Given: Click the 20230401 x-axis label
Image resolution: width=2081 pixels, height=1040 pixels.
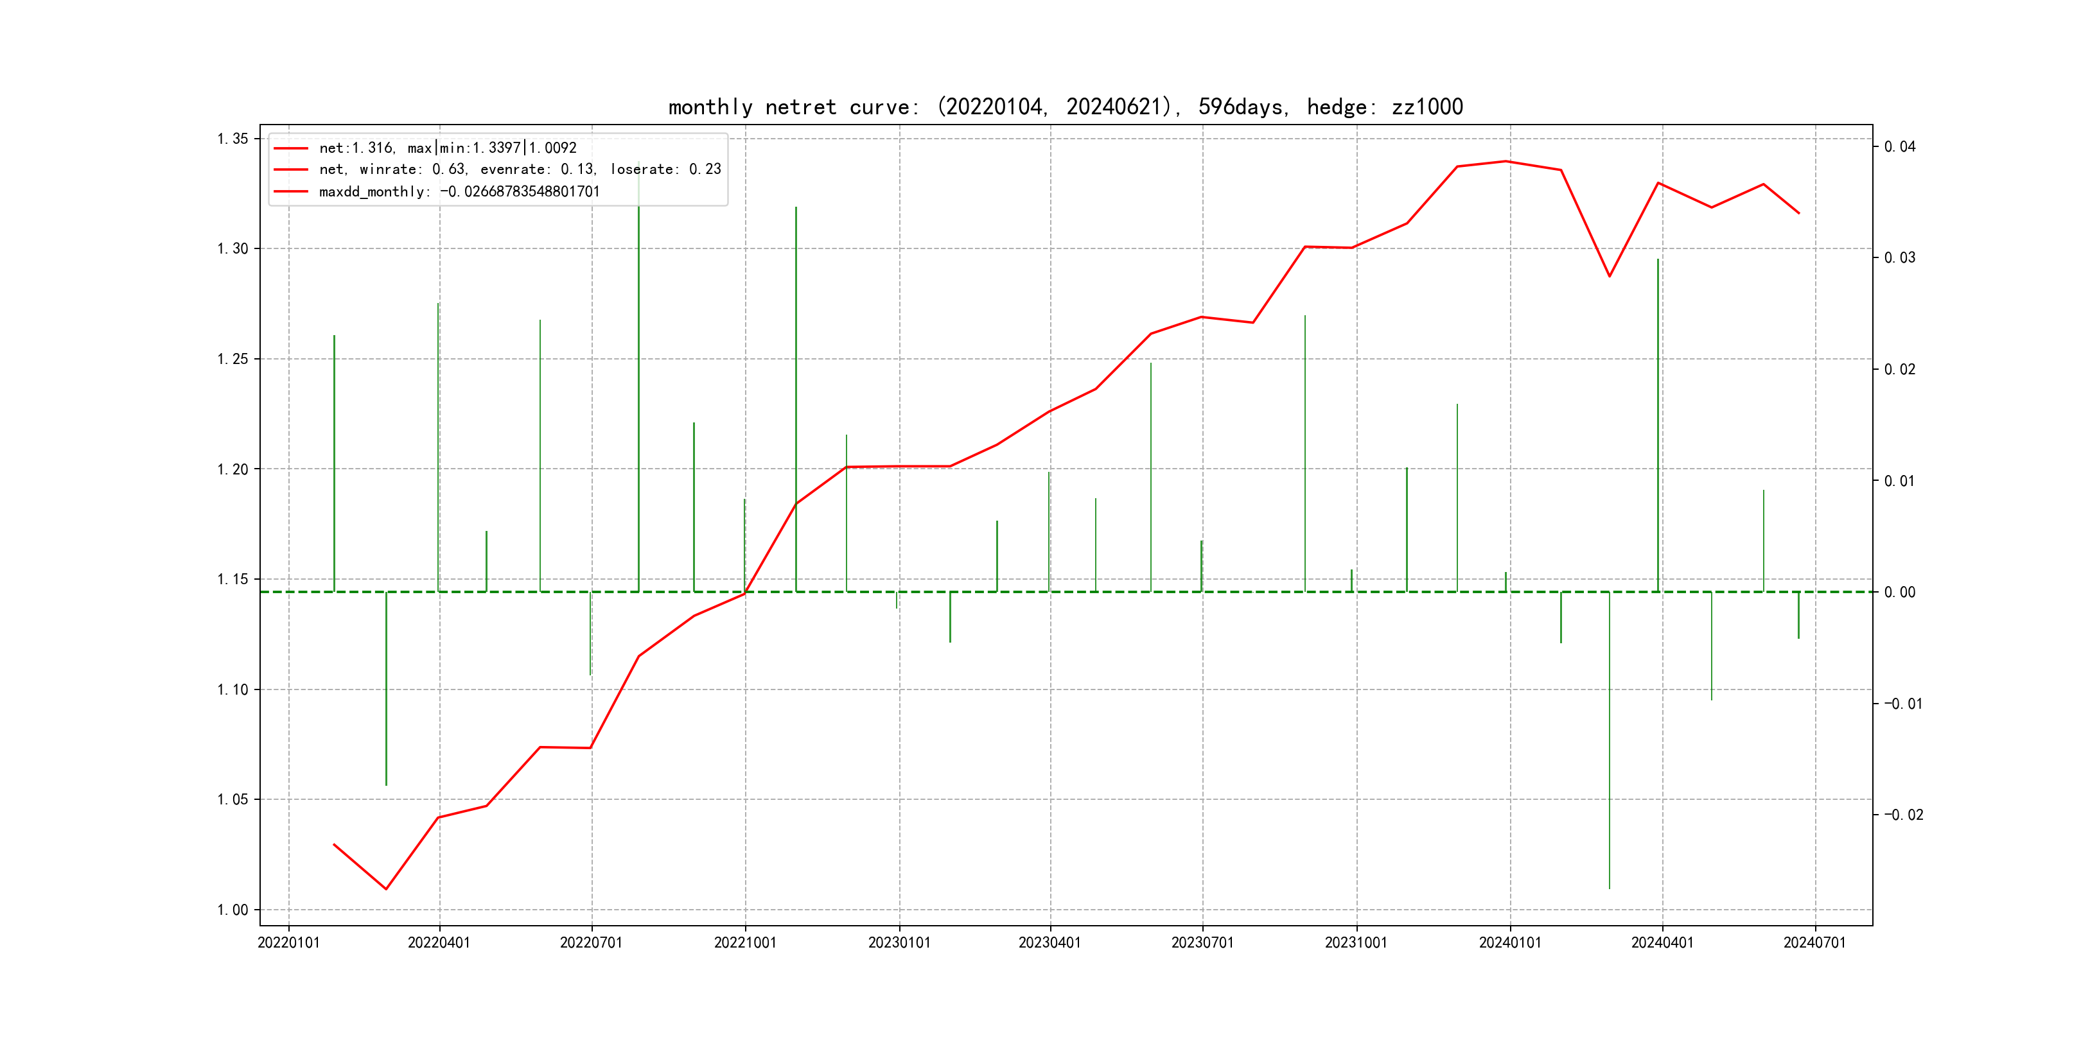Looking at the screenshot, I should click(1049, 943).
